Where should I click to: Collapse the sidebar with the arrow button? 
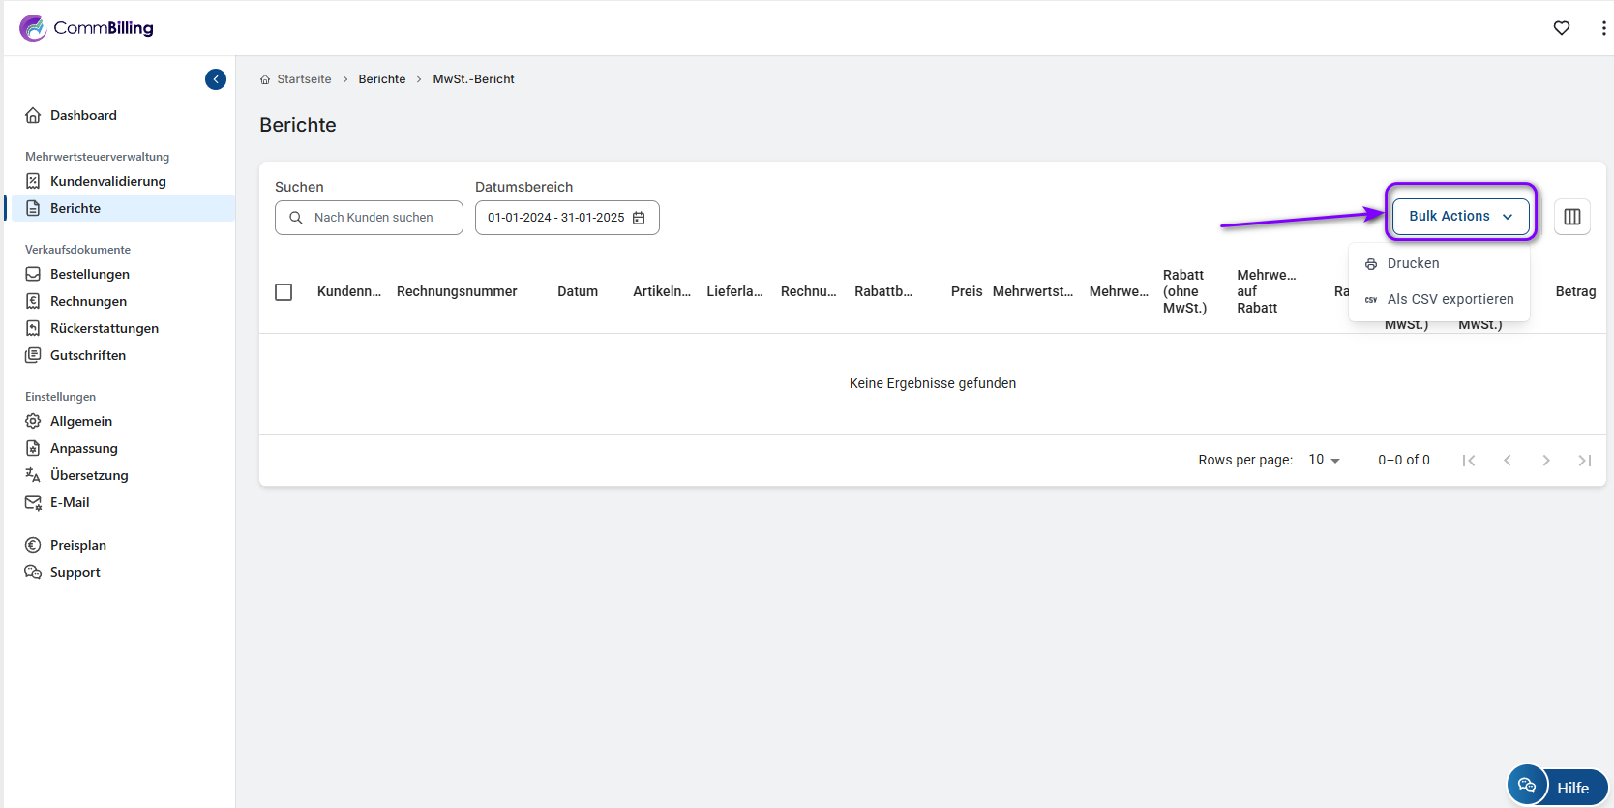[216, 79]
